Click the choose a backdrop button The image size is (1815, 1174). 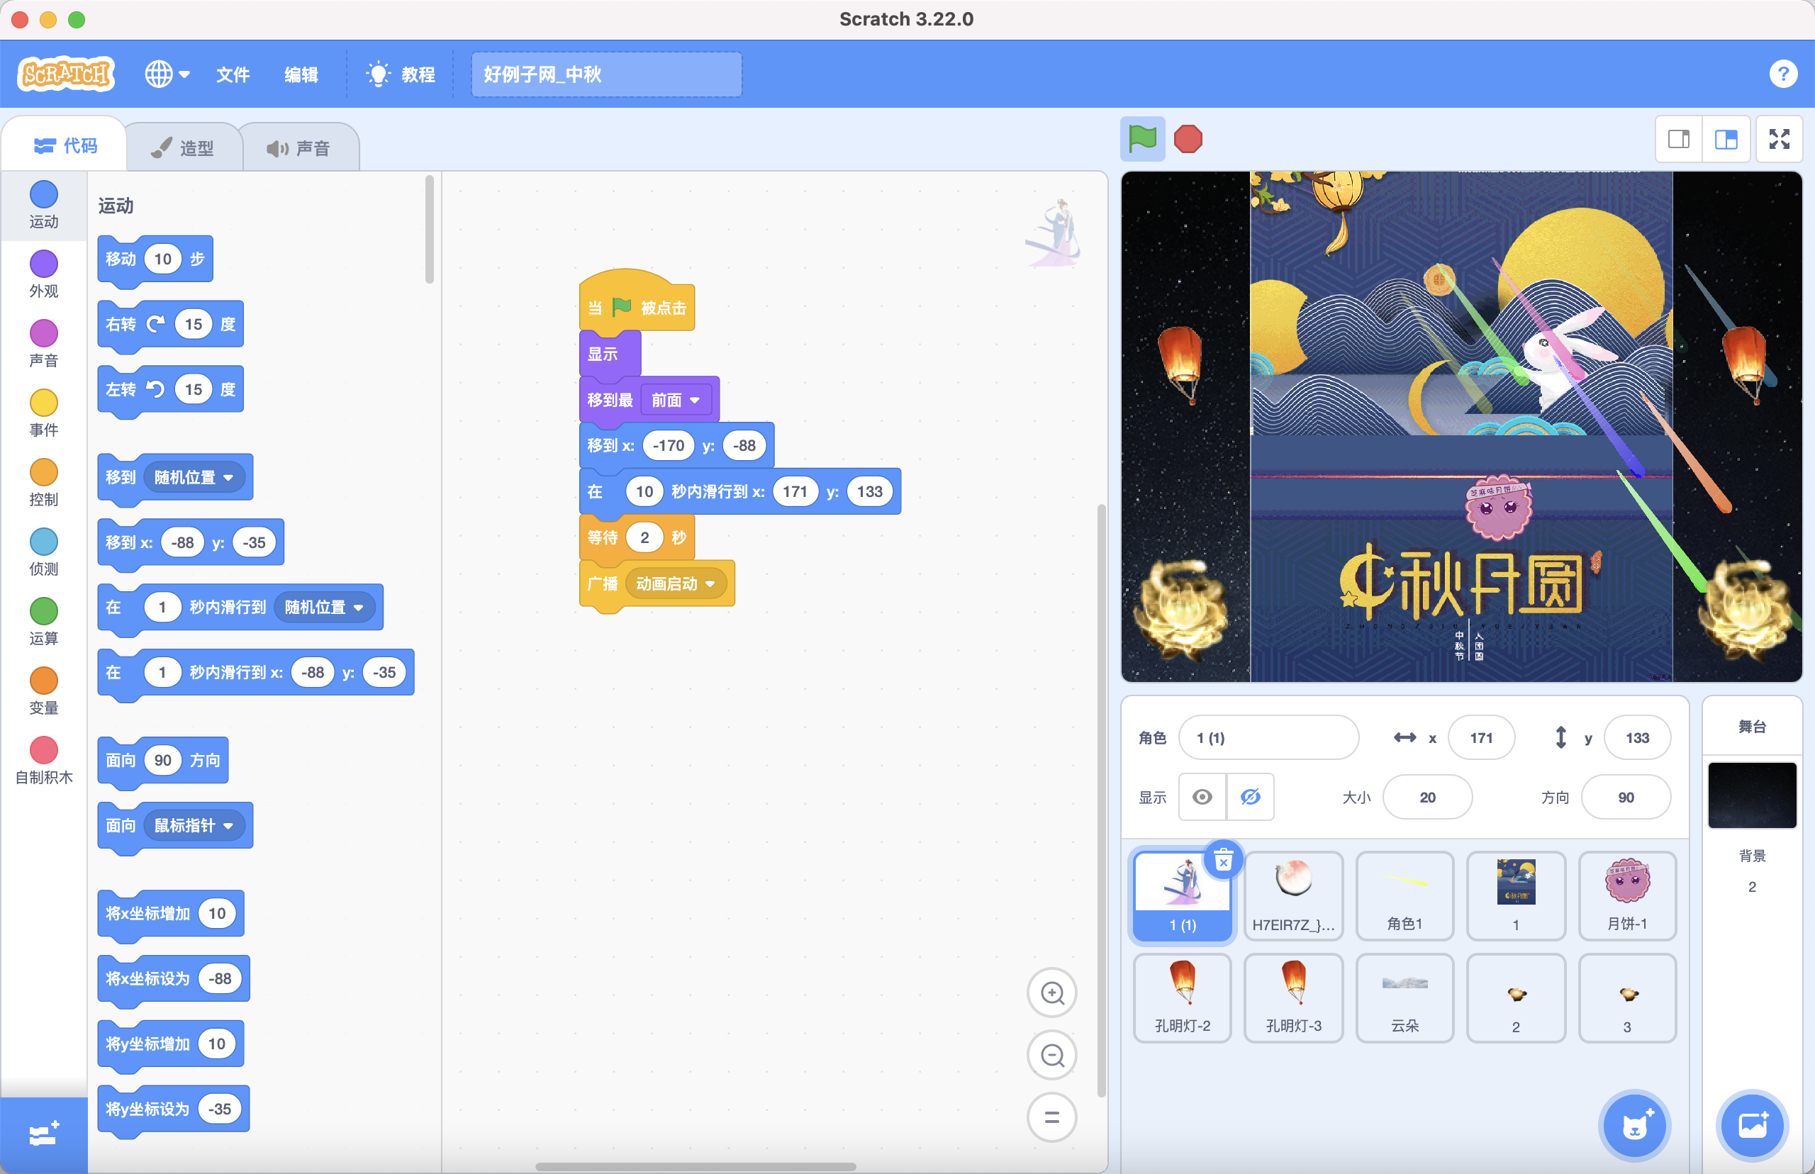click(x=1753, y=1125)
